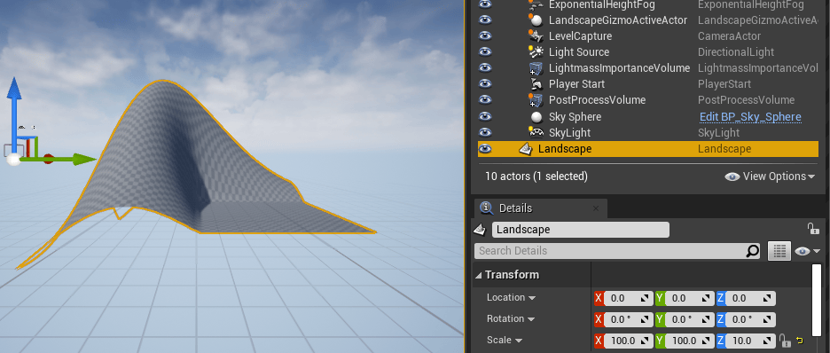Toggle visibility of the Sky Sphere actor

(485, 116)
